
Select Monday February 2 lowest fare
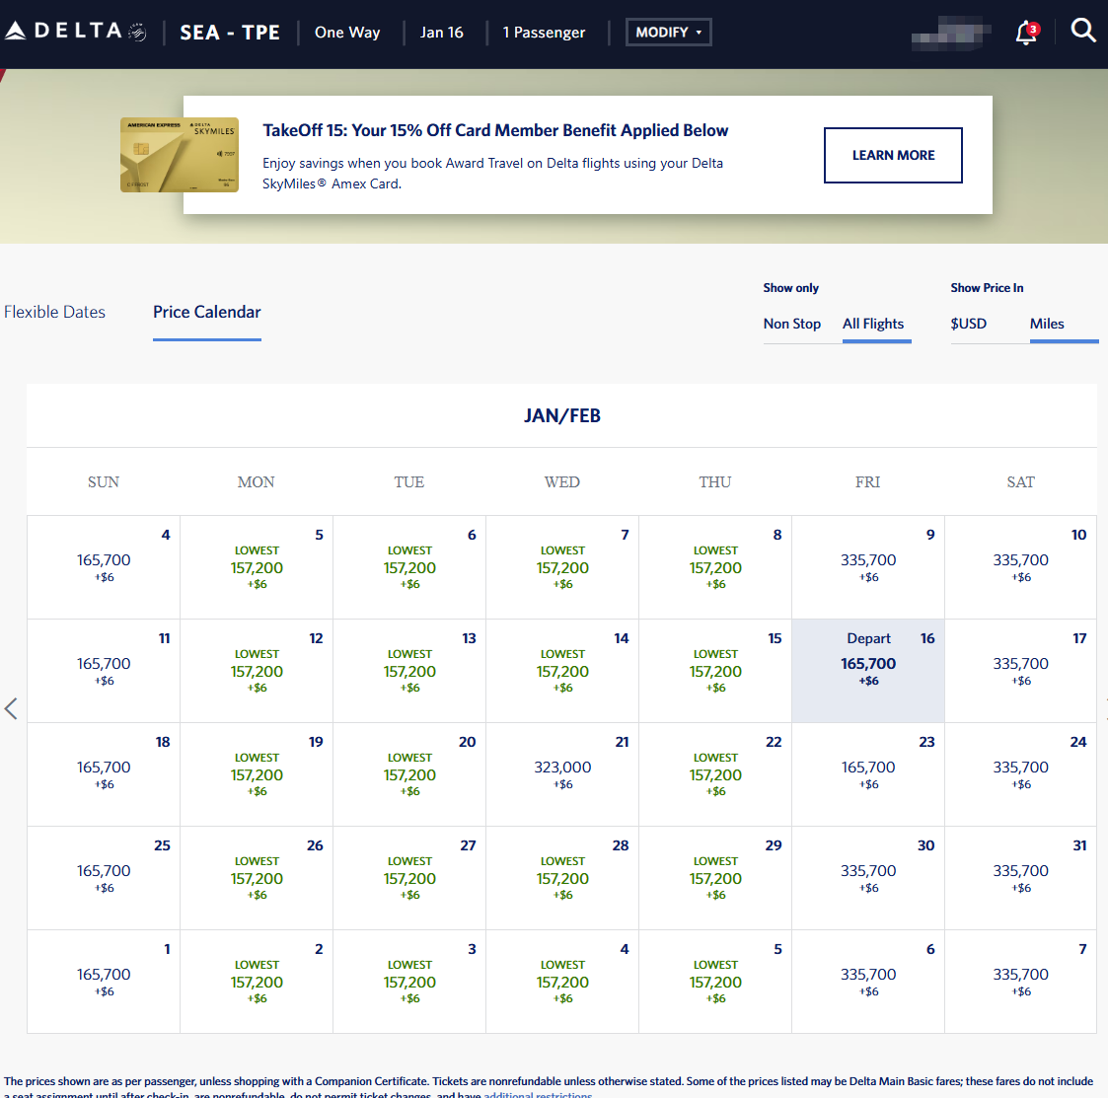pos(257,983)
